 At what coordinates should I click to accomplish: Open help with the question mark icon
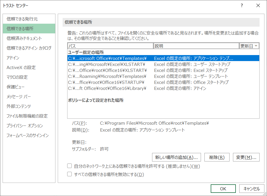242,6
